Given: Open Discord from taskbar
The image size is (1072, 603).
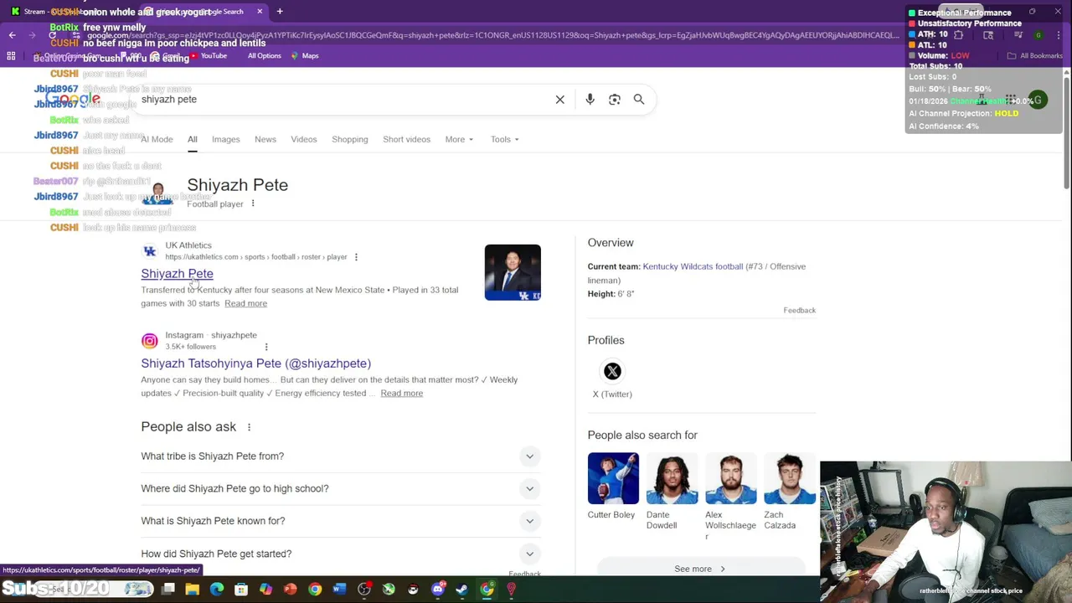Looking at the screenshot, I should coord(437,590).
